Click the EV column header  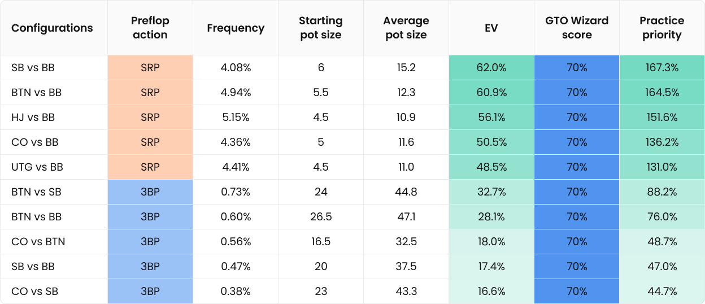coord(491,28)
